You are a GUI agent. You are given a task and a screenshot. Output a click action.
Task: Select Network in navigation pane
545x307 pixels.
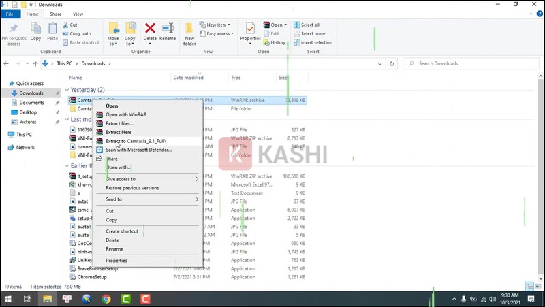pos(25,147)
